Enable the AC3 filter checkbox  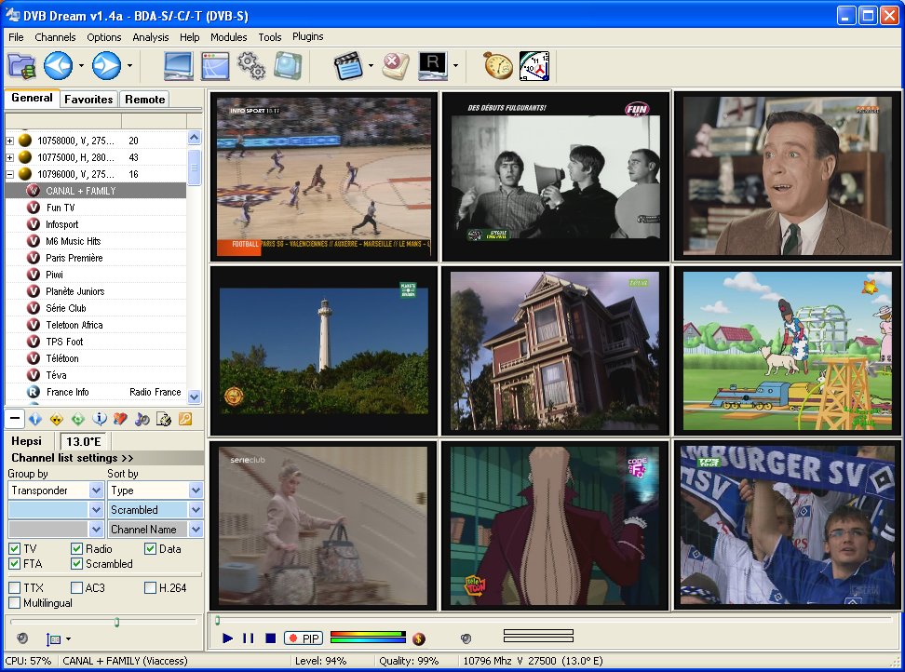76,588
